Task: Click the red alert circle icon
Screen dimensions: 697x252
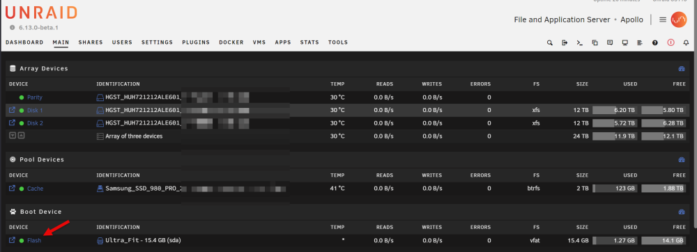Action: pyautogui.click(x=671, y=42)
